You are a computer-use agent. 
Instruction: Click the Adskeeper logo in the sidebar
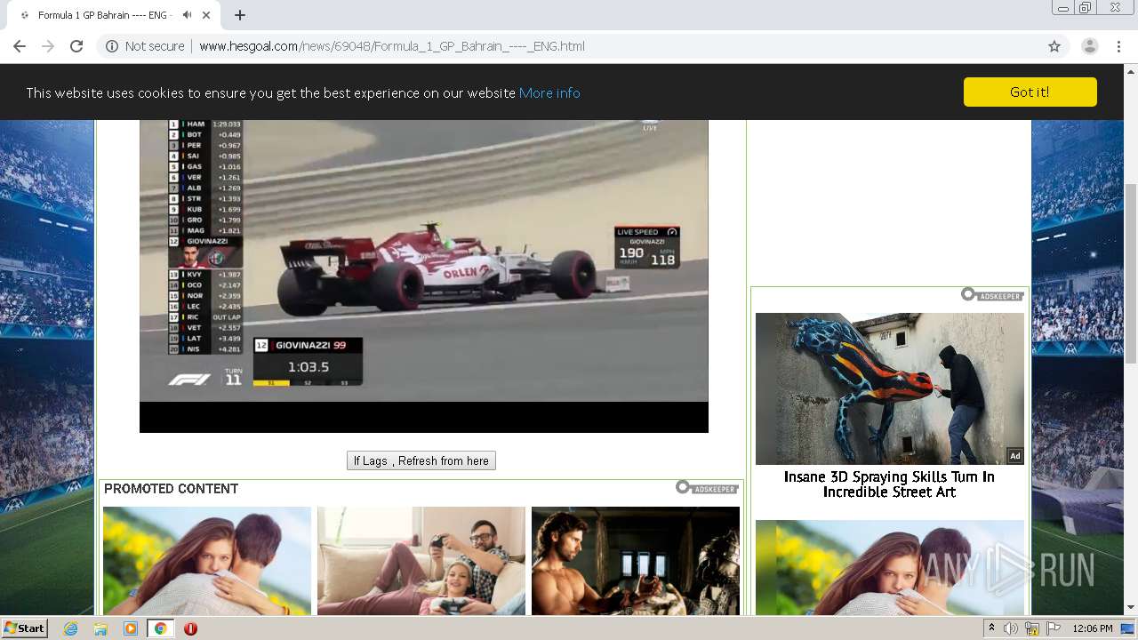(992, 294)
